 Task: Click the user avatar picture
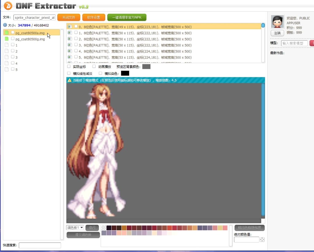click(277, 21)
